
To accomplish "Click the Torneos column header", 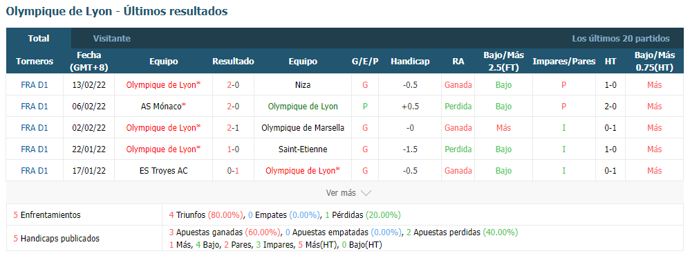I will (35, 62).
